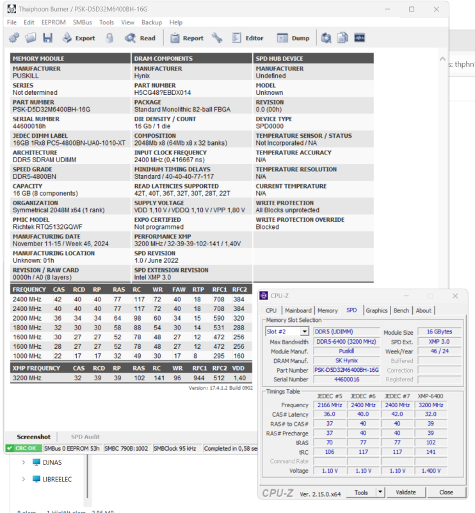This screenshot has width=475, height=513.
Task: Open the Edit menu
Action: click(x=29, y=22)
